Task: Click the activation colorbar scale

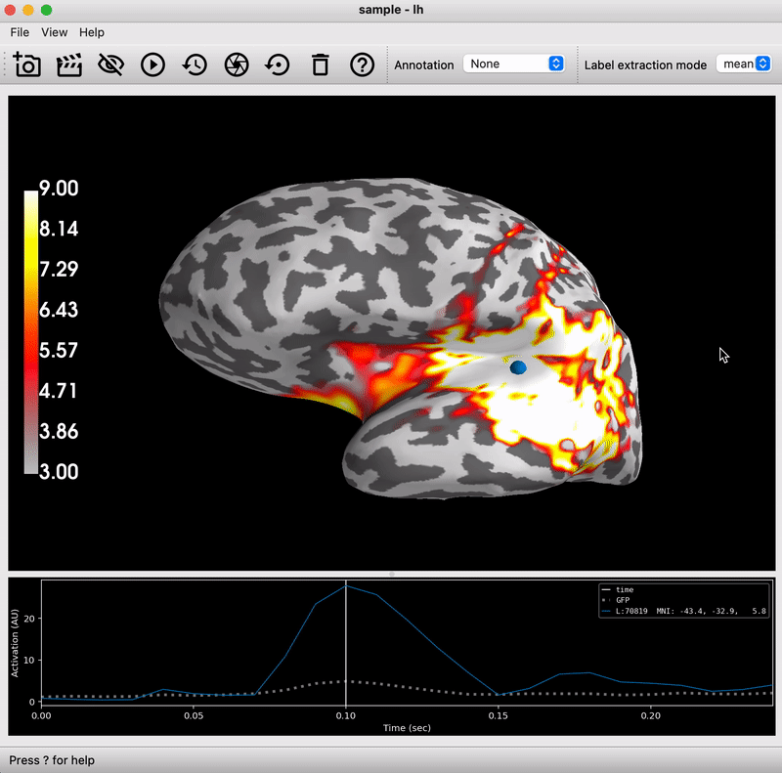Action: click(31, 332)
